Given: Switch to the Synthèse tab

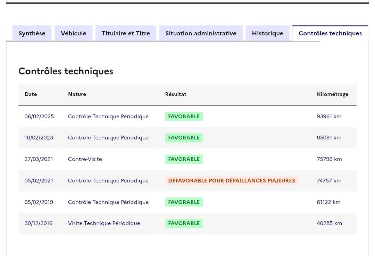Looking at the screenshot, I should (32, 33).
